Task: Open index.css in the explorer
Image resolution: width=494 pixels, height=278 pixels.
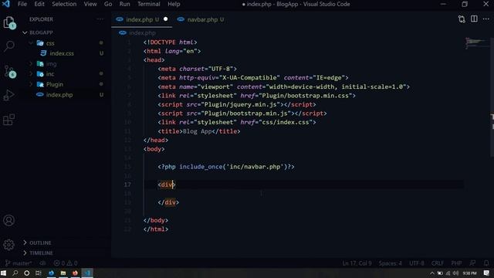Action: pyautogui.click(x=62, y=53)
